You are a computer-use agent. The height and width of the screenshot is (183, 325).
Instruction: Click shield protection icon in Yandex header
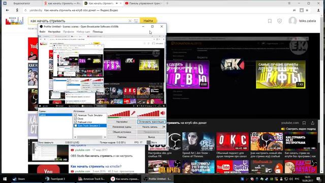click(280, 21)
